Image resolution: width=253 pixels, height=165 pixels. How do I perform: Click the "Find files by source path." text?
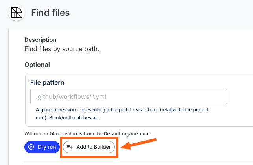[x=62, y=49]
